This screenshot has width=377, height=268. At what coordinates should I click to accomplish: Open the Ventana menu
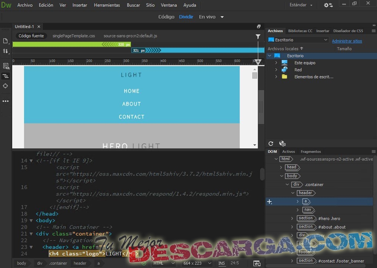169,5
